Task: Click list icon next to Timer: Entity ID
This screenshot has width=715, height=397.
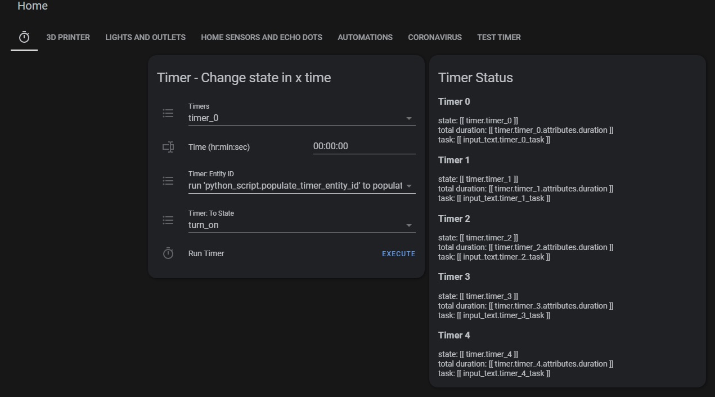Action: 168,181
